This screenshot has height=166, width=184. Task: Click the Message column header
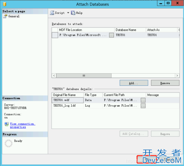point(163,95)
